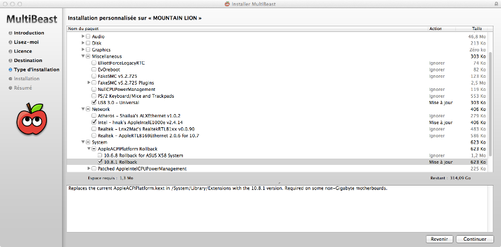The height and width of the screenshot is (247, 501).
Task: Check Atheros ALXEthernet v1.0.2 checkbox
Action: tap(93, 115)
